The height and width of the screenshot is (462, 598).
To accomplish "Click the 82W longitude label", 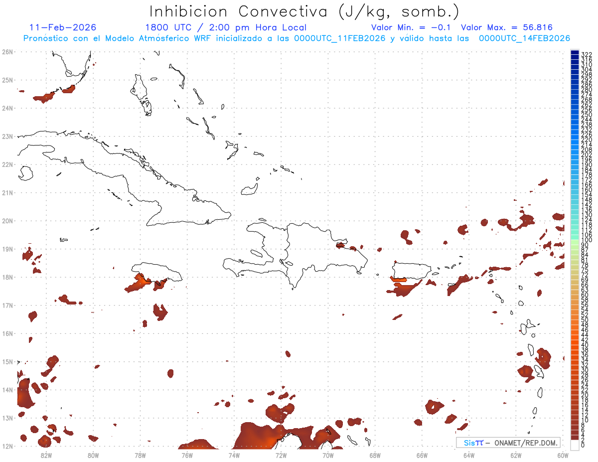I will [x=46, y=455].
